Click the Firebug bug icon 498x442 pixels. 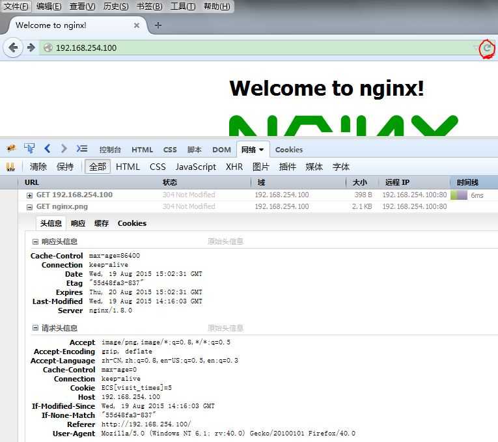pyautogui.click(x=12, y=148)
